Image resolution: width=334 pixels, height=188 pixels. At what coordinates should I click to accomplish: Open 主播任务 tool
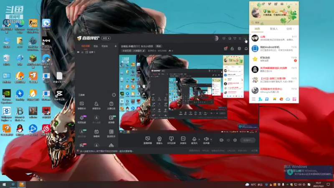[111, 106]
